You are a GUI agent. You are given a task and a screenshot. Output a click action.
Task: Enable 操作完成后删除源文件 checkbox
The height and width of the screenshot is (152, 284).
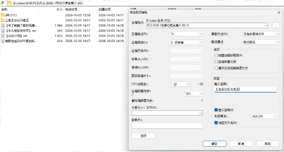tap(216, 68)
